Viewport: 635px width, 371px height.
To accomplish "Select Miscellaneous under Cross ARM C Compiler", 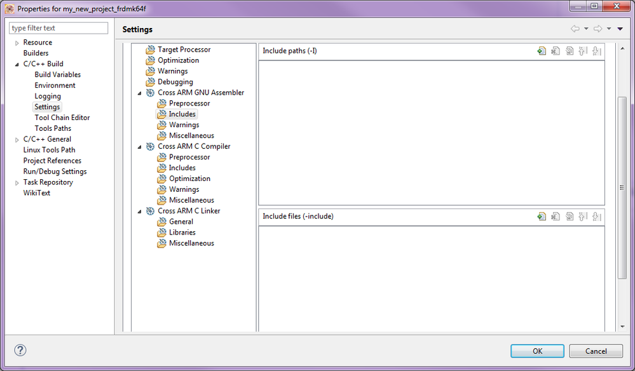I will (191, 200).
